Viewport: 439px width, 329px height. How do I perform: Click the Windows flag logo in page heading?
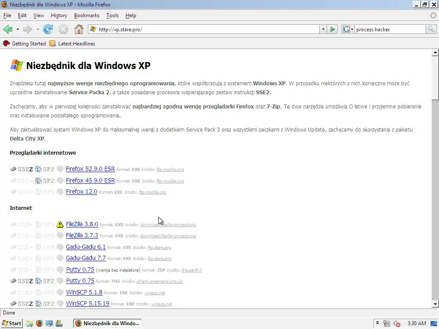[17, 65]
